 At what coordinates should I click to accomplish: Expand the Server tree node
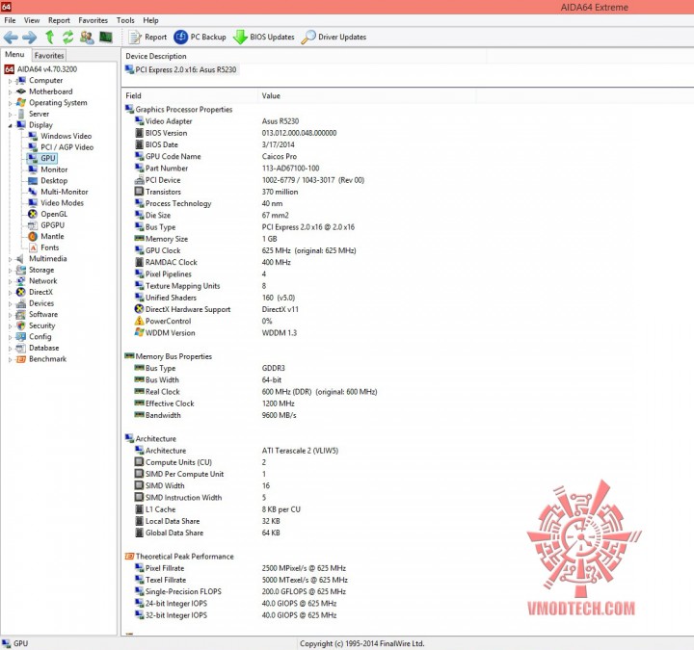point(10,114)
